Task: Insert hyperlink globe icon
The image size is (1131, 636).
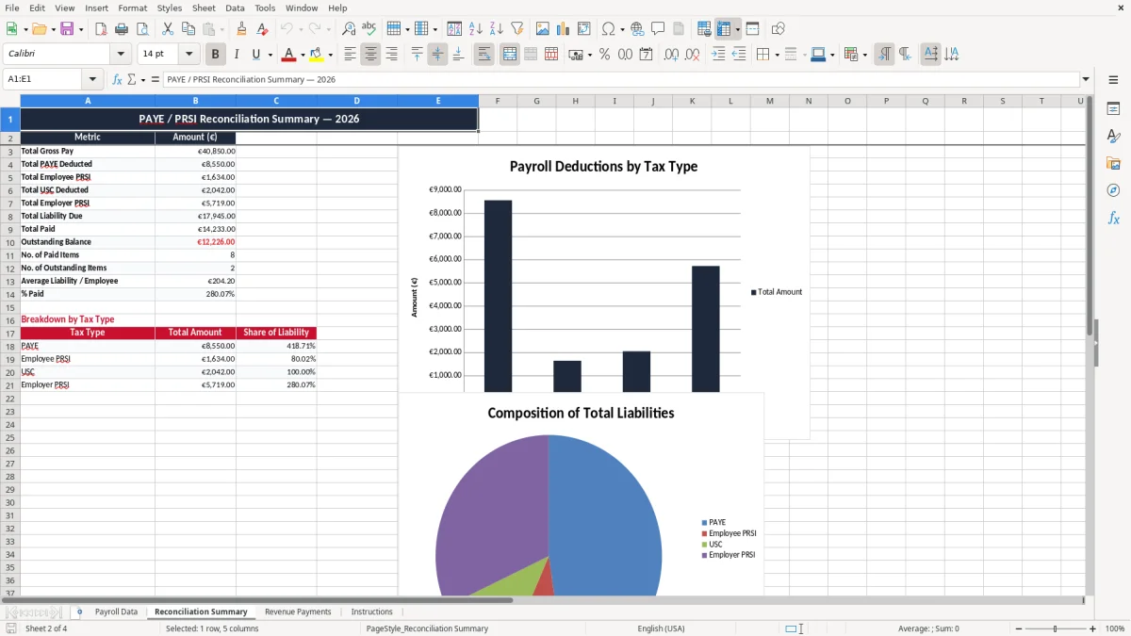Action: click(637, 29)
